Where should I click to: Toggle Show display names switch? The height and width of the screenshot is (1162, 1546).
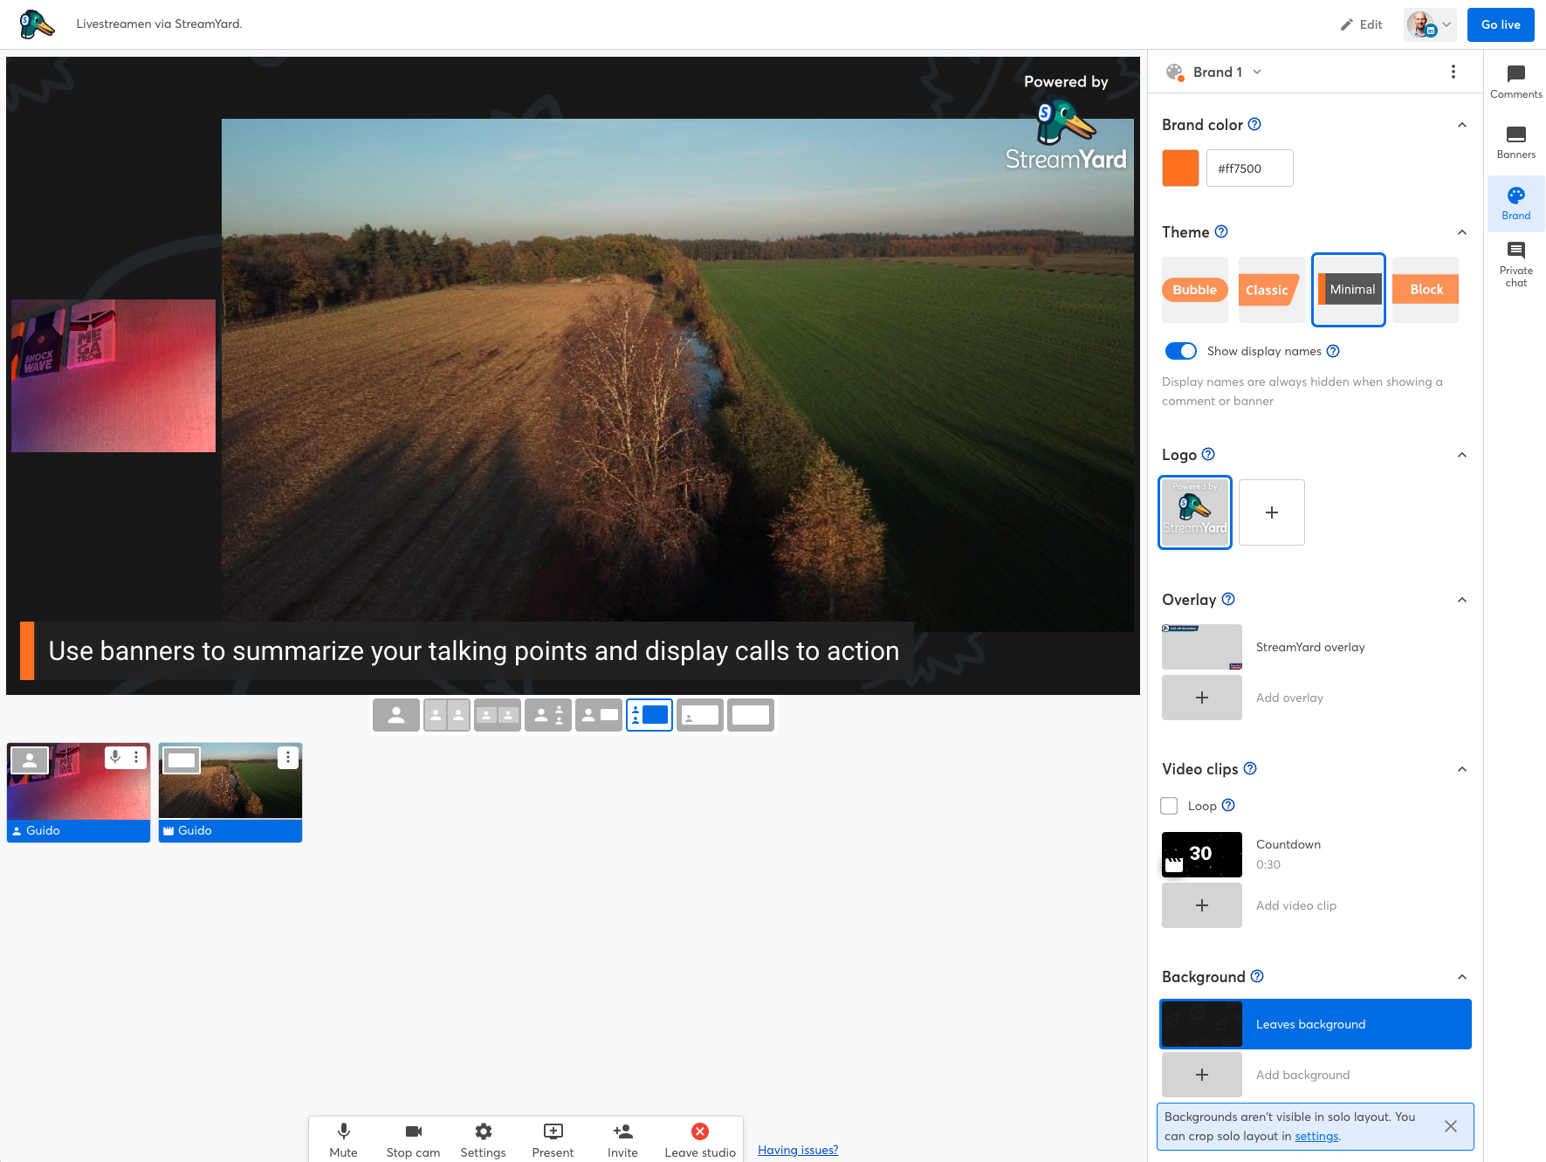[1181, 351]
